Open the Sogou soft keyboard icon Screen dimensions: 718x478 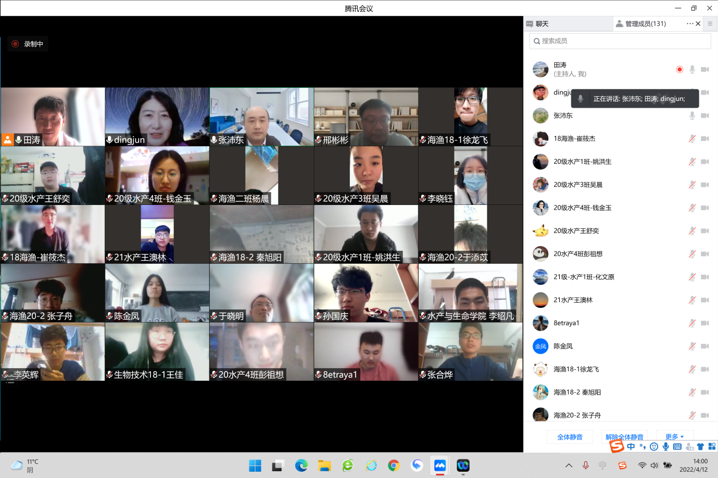tap(677, 446)
